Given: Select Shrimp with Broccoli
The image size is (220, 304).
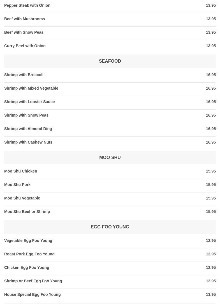Looking at the screenshot, I should point(24,75).
